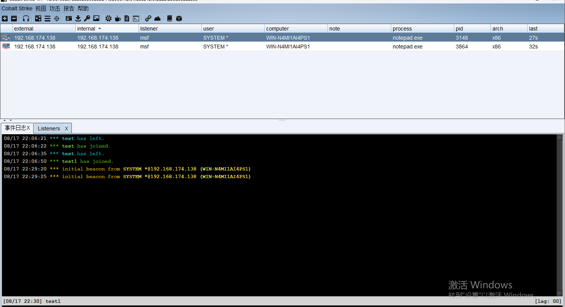Click the event log vertical scrollbar
Screen dimensions: 565x307
pyautogui.click(x=560, y=215)
